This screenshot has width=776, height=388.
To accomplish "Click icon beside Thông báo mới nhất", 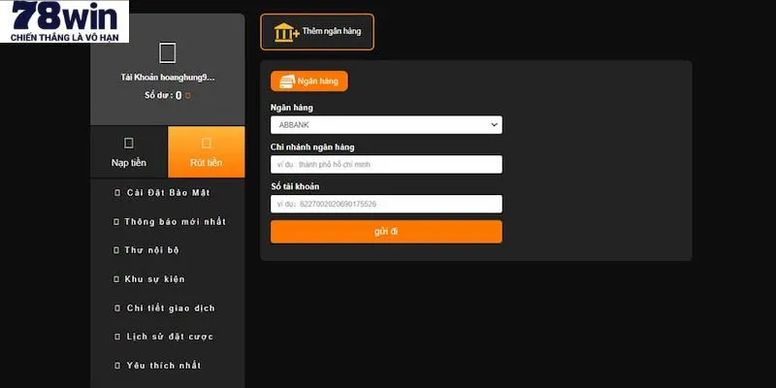I will [116, 222].
